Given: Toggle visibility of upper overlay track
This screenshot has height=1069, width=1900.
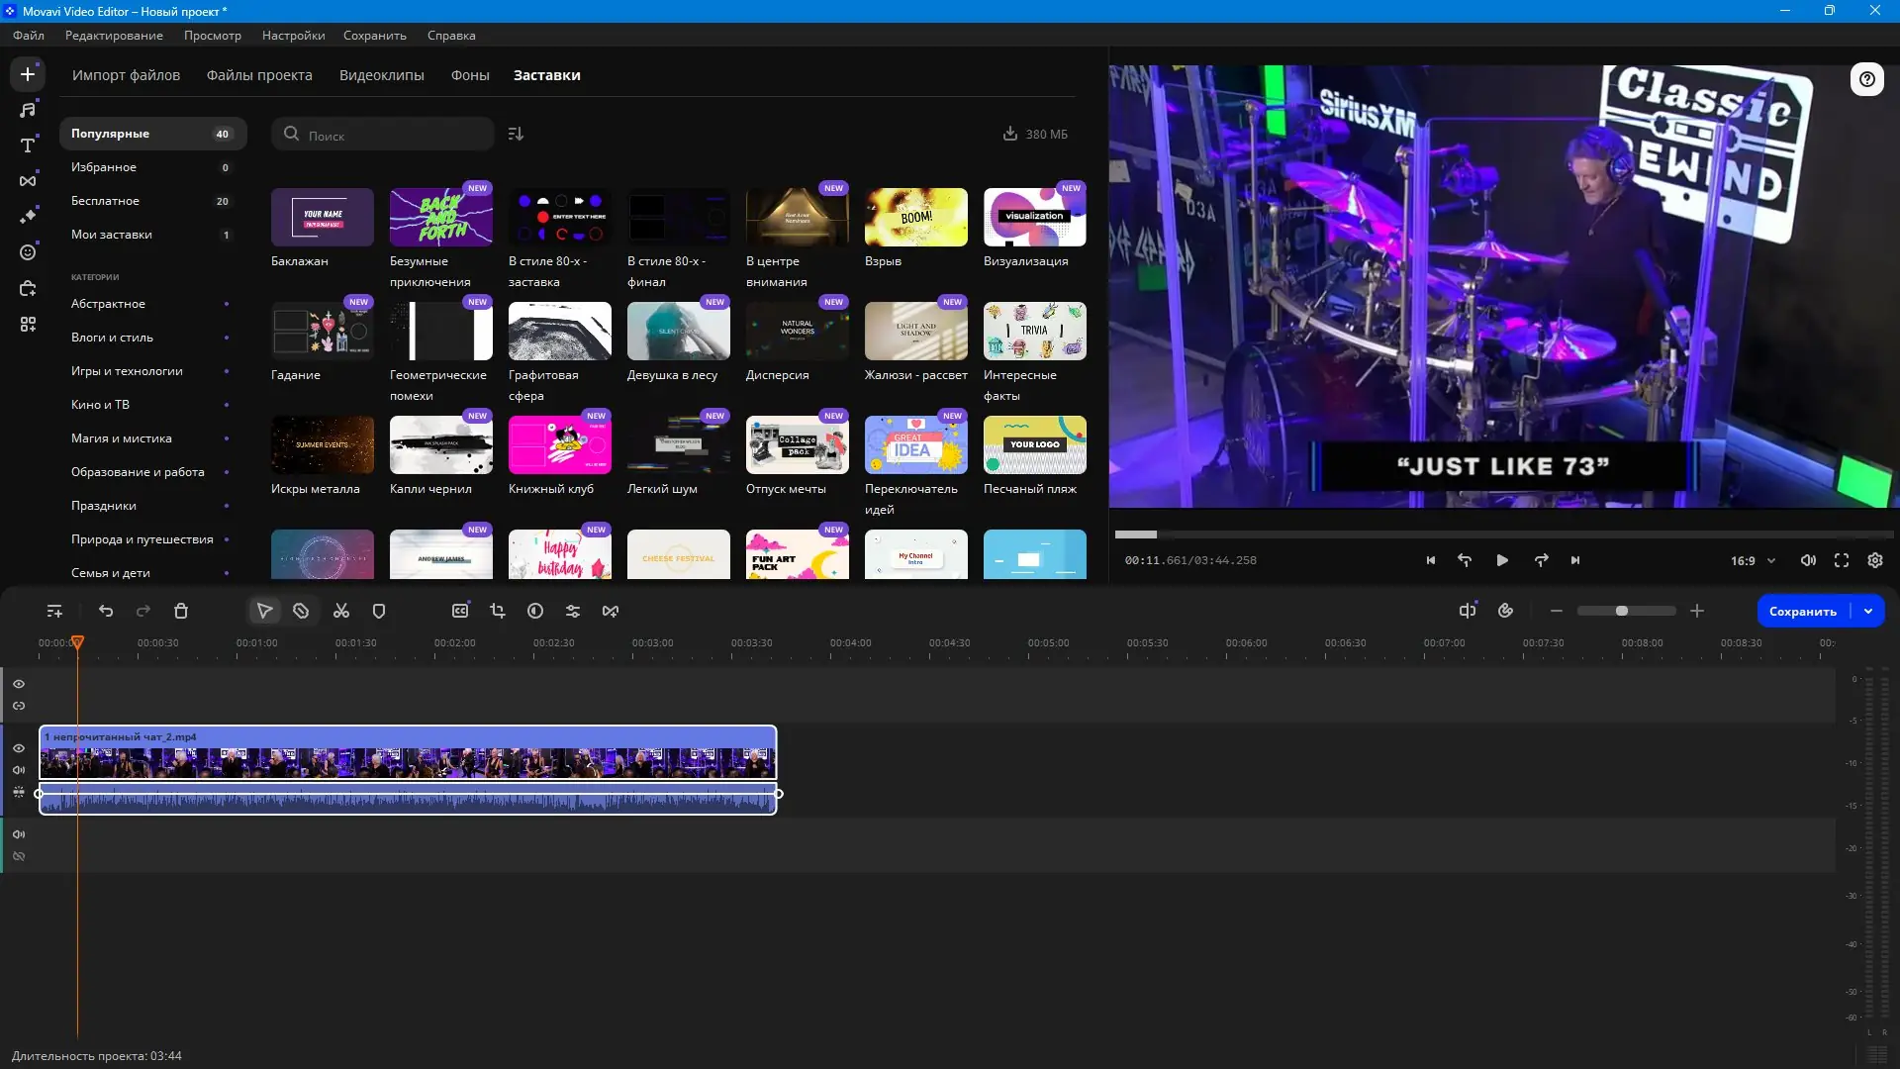Looking at the screenshot, I should click(19, 684).
